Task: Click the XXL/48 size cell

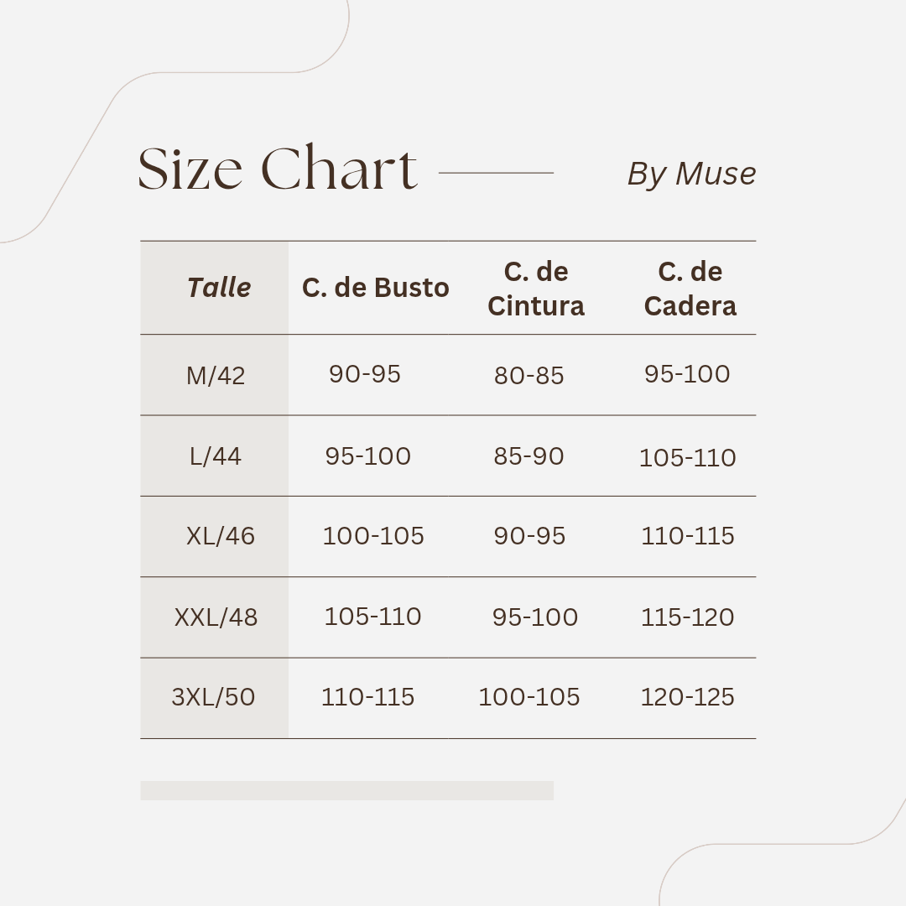Action: tap(216, 617)
